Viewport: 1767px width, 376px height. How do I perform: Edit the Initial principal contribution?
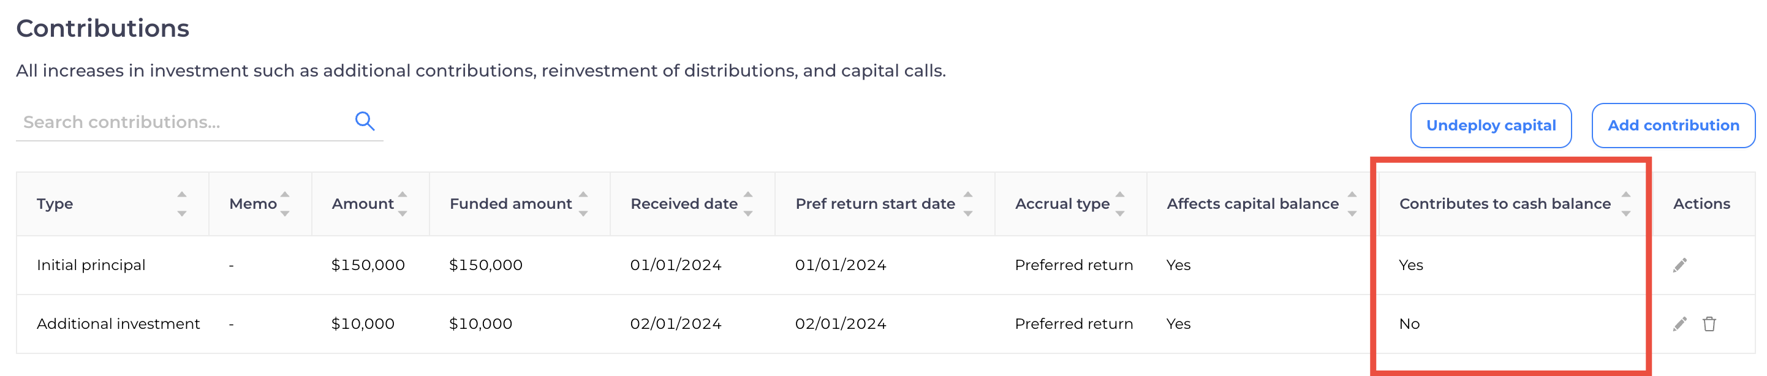tap(1679, 265)
